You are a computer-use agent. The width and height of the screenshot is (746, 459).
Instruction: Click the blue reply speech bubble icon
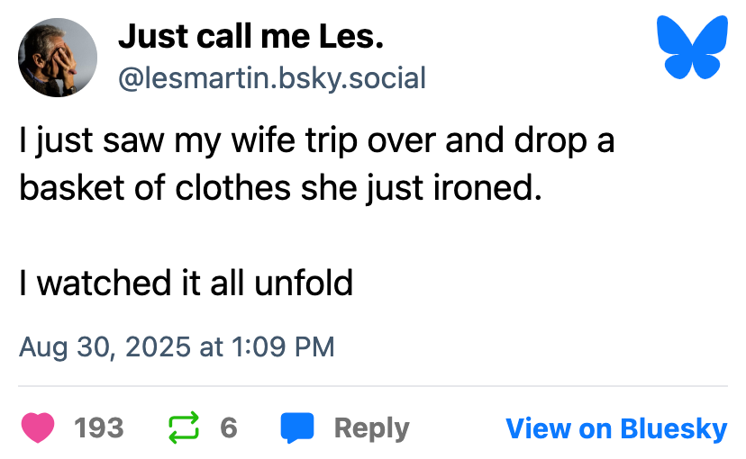pyautogui.click(x=297, y=427)
